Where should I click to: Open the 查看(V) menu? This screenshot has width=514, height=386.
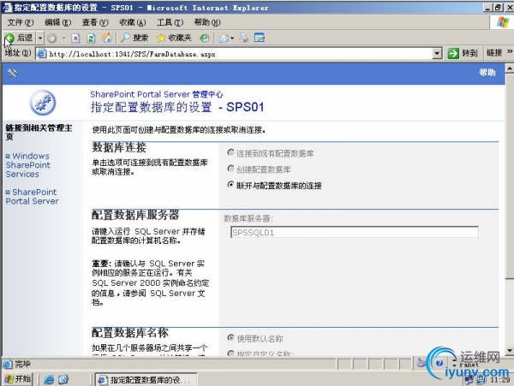point(95,22)
